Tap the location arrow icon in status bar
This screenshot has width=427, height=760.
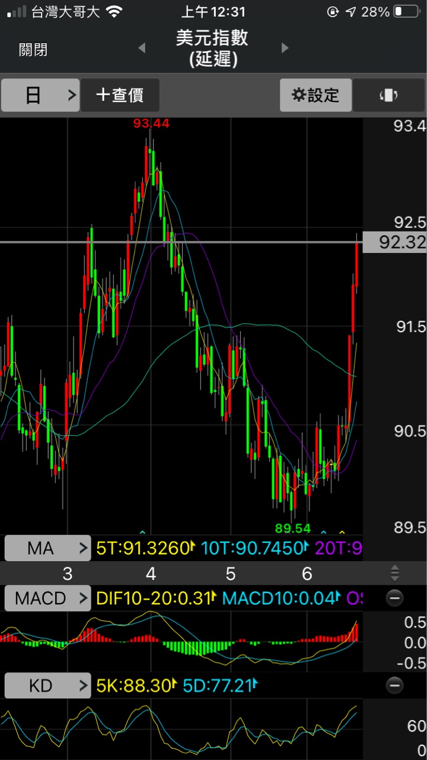(x=351, y=11)
